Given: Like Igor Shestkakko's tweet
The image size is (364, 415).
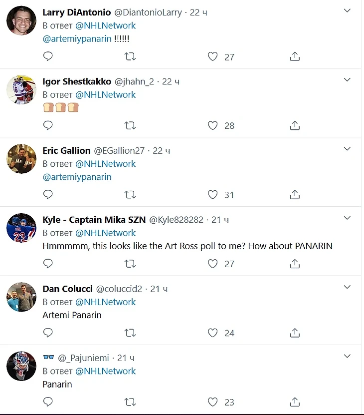Looking at the screenshot, I should coord(213,125).
